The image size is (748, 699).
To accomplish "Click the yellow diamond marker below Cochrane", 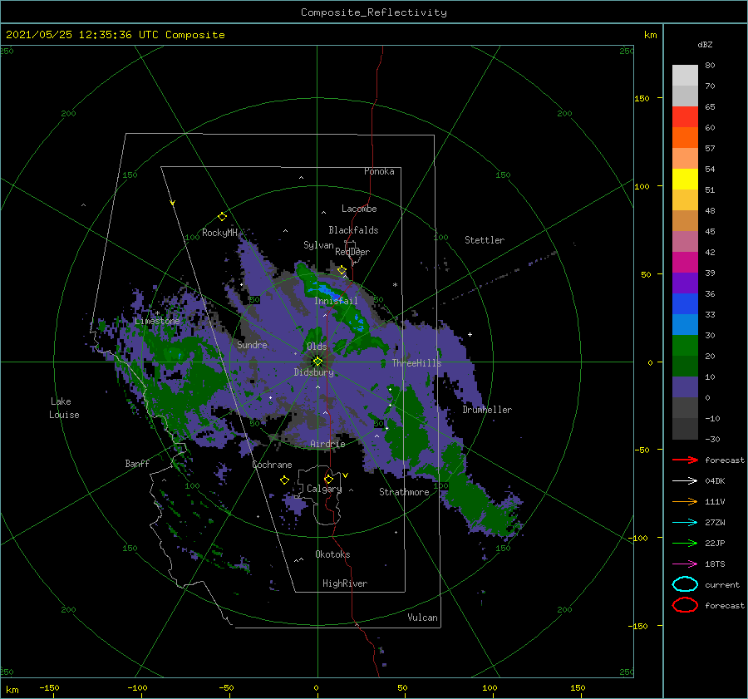I will (284, 480).
